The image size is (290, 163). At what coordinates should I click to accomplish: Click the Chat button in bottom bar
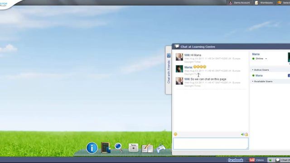pyautogui.click(x=282, y=160)
